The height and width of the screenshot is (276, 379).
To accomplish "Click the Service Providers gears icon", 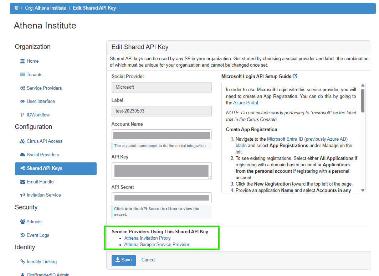I will point(23,88).
